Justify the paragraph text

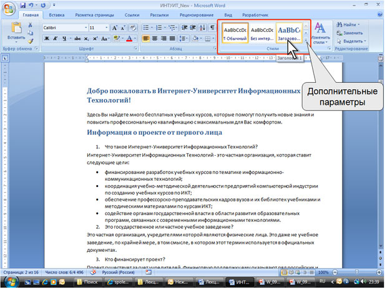(172, 39)
